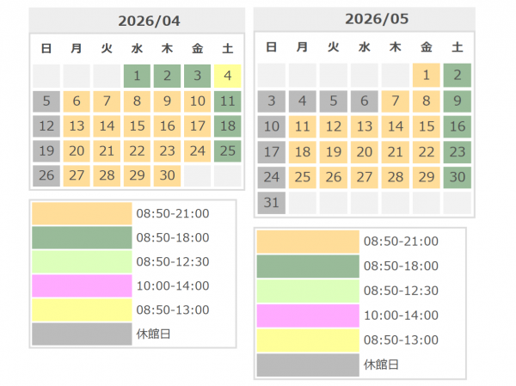This screenshot has width=516, height=386.
Task: Click the 2026/05 month header
Action: (x=364, y=18)
